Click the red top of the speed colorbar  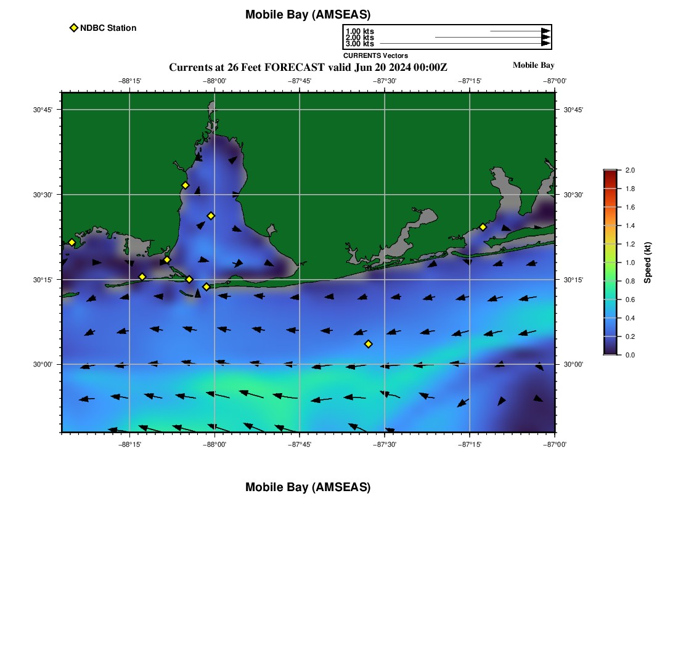(x=610, y=173)
